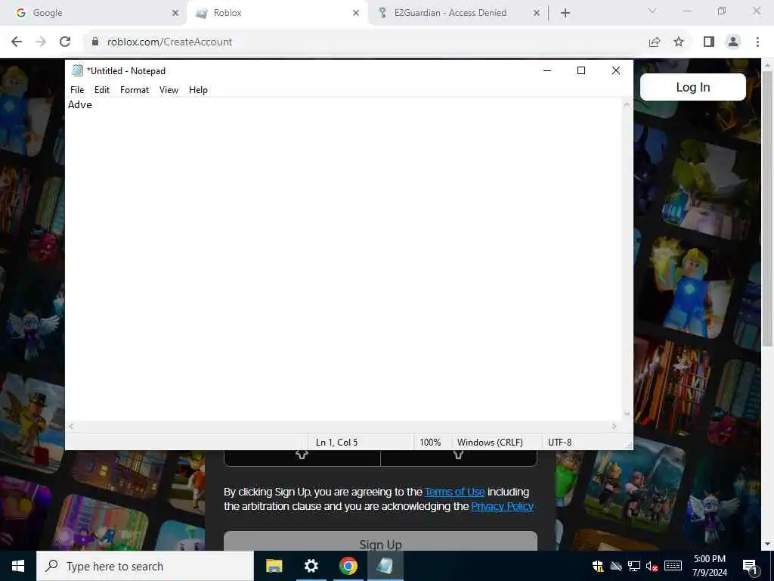The height and width of the screenshot is (581, 774).
Task: Maximize the Notepad window
Action: pos(581,70)
